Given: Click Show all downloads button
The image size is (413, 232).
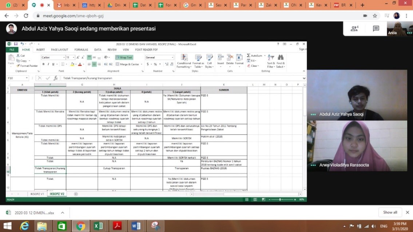Looking at the screenshot, I should click(x=390, y=212).
